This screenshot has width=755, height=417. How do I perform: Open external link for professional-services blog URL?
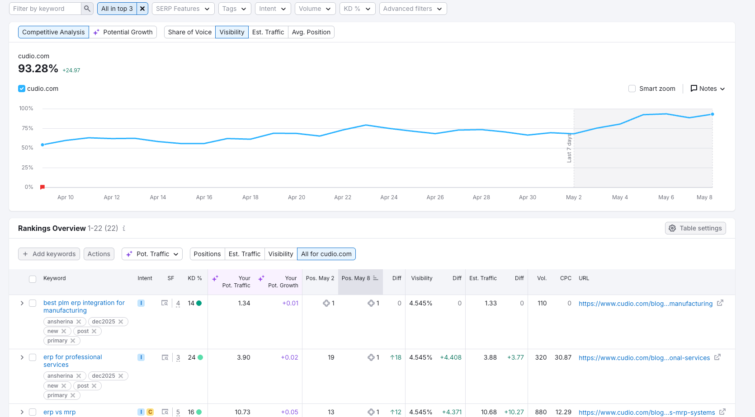coord(717,357)
